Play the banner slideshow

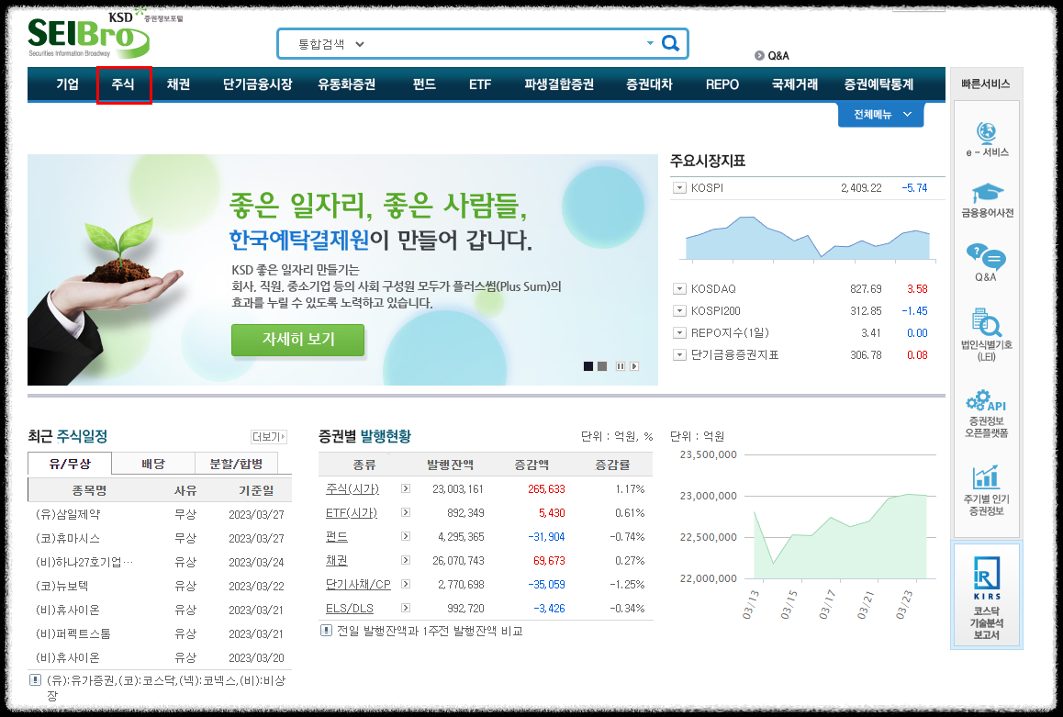(634, 366)
